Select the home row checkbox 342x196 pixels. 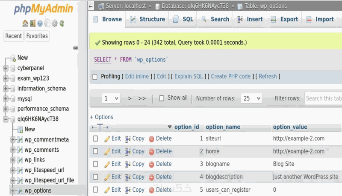pos(95,151)
